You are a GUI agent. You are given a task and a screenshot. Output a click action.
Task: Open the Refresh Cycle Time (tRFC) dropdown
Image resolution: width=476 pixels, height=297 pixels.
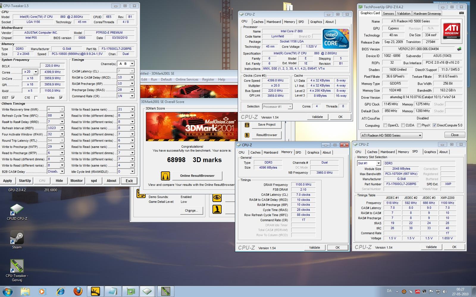(x=62, y=116)
